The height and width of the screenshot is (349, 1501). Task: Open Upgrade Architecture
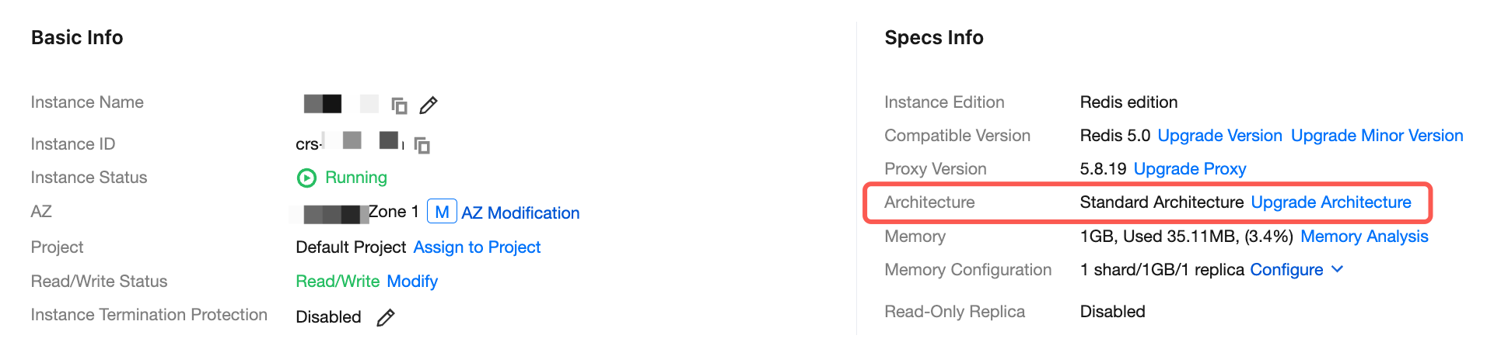1331,202
